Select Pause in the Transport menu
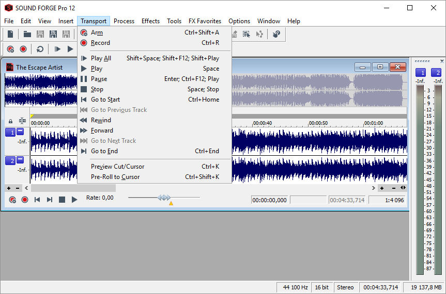The image size is (446, 294). (155, 79)
